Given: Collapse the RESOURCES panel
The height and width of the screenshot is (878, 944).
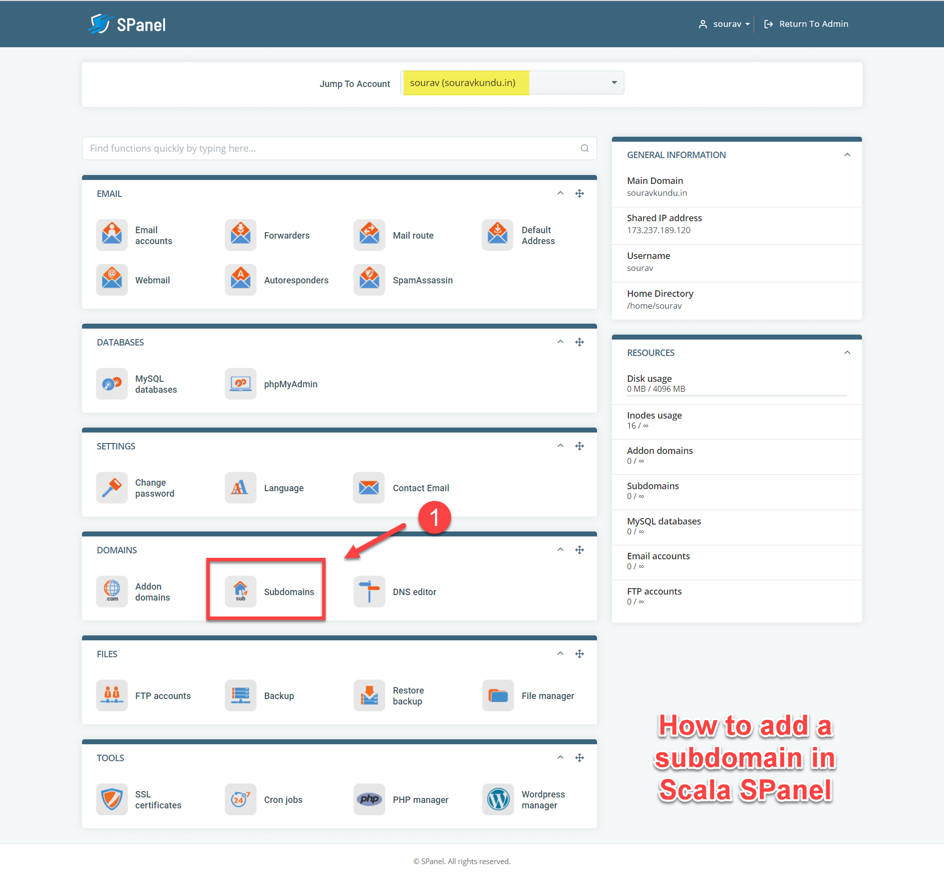Looking at the screenshot, I should coord(847,352).
